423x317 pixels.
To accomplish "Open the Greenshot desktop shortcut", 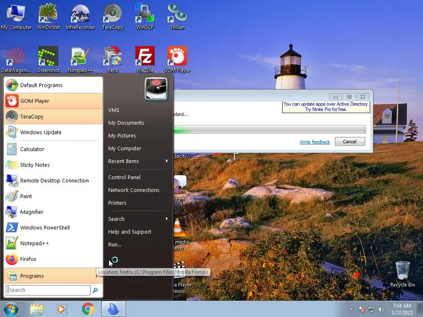I will point(48,59).
